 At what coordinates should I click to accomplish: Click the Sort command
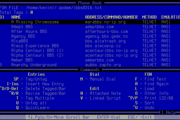(x=149, y=103)
